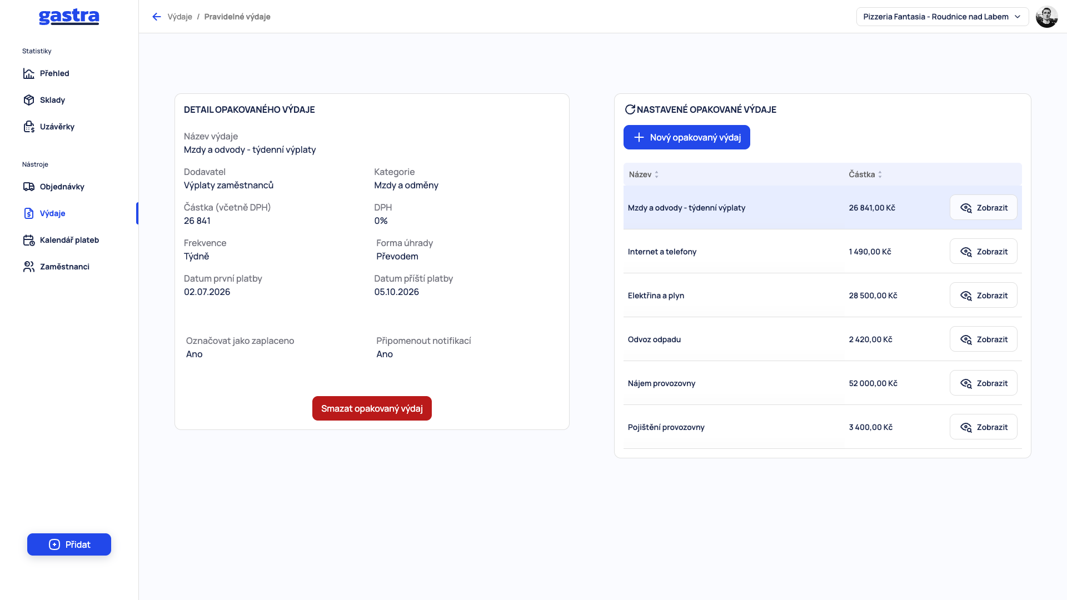
Task: Open the Pizzeria Fantasia location dropdown
Action: (x=943, y=17)
